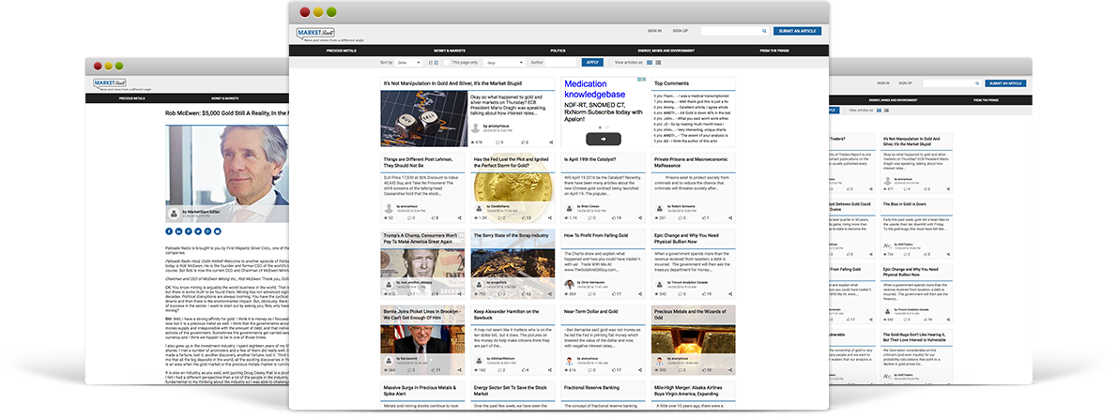This screenshot has height=417, width=1117.
Task: Click the descending sort order icon
Action: 436,63
